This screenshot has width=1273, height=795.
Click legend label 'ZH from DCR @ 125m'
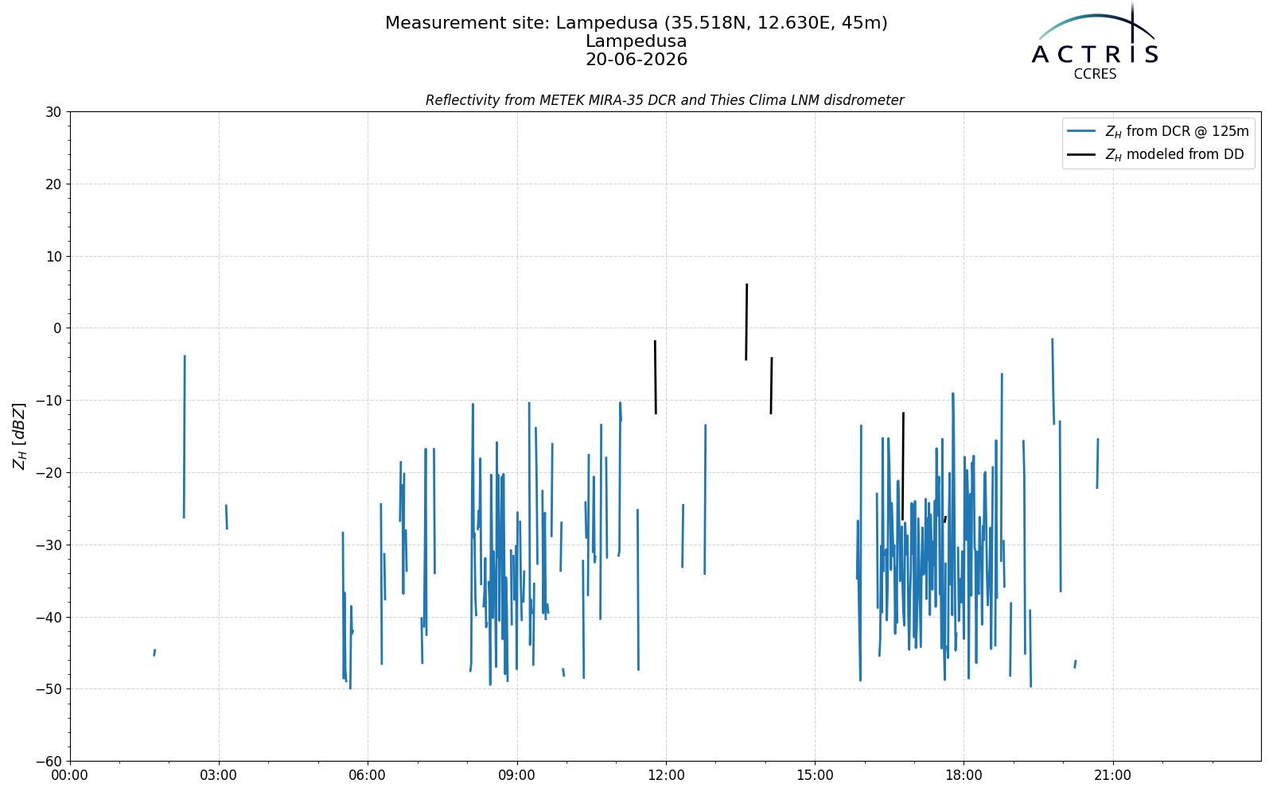coord(1177,131)
